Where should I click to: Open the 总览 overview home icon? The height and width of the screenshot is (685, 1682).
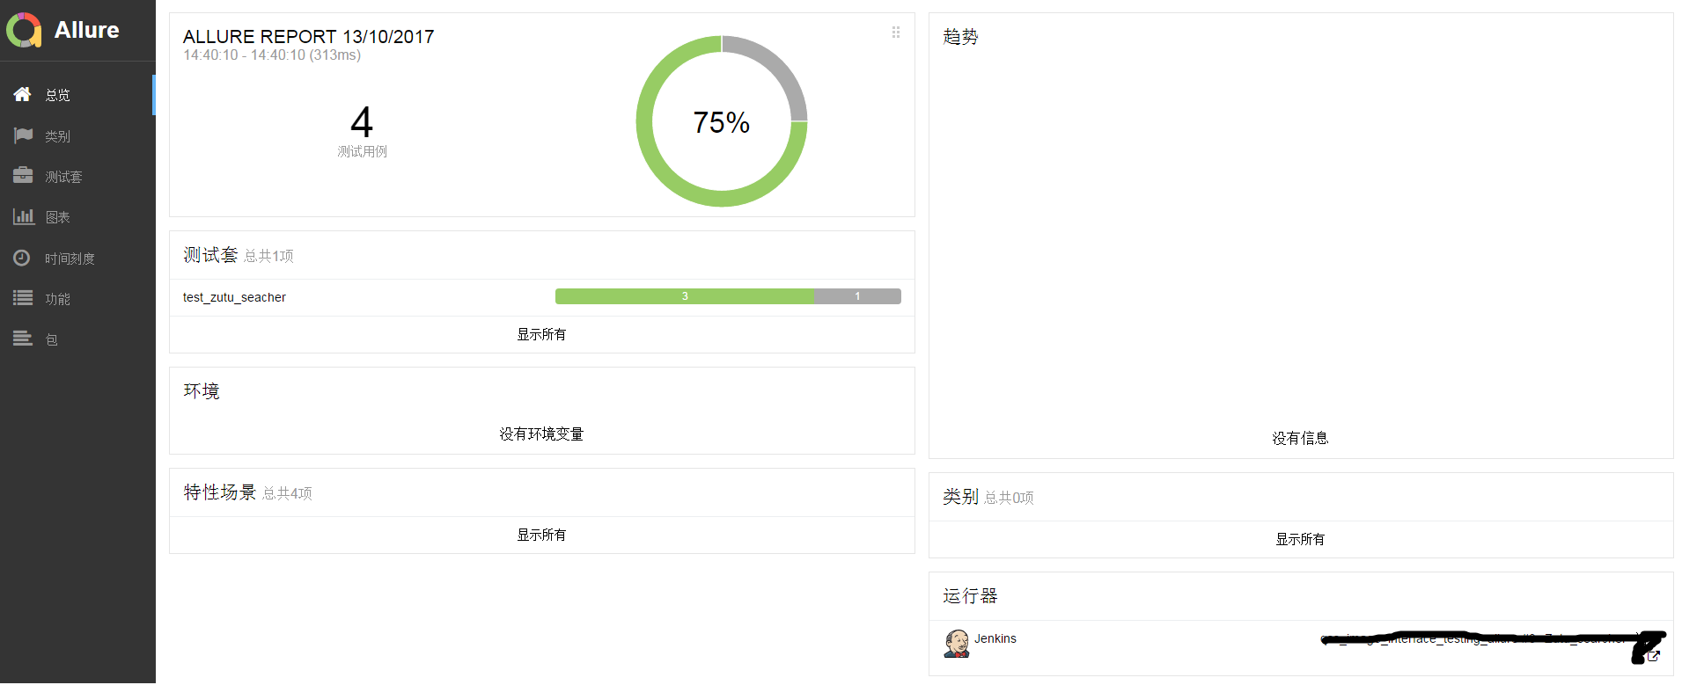(23, 94)
